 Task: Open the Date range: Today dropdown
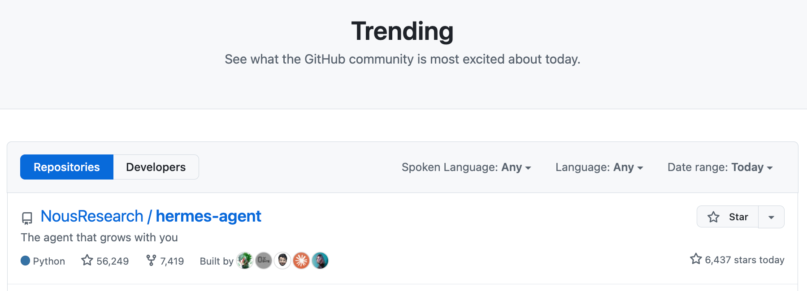point(720,167)
